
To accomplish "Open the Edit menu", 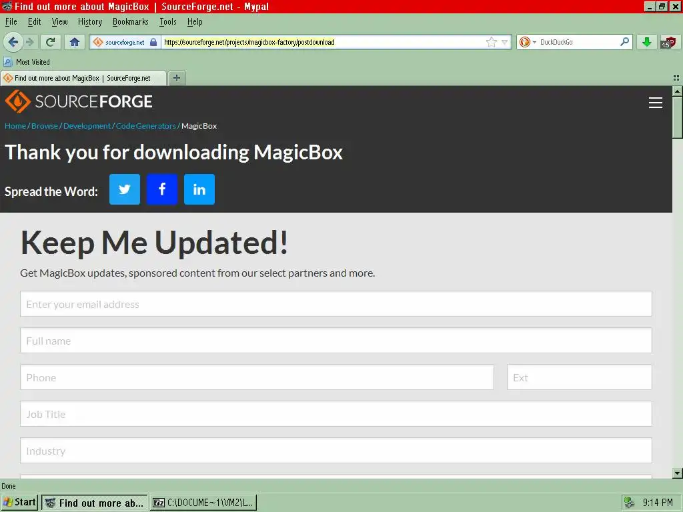I will click(x=35, y=22).
